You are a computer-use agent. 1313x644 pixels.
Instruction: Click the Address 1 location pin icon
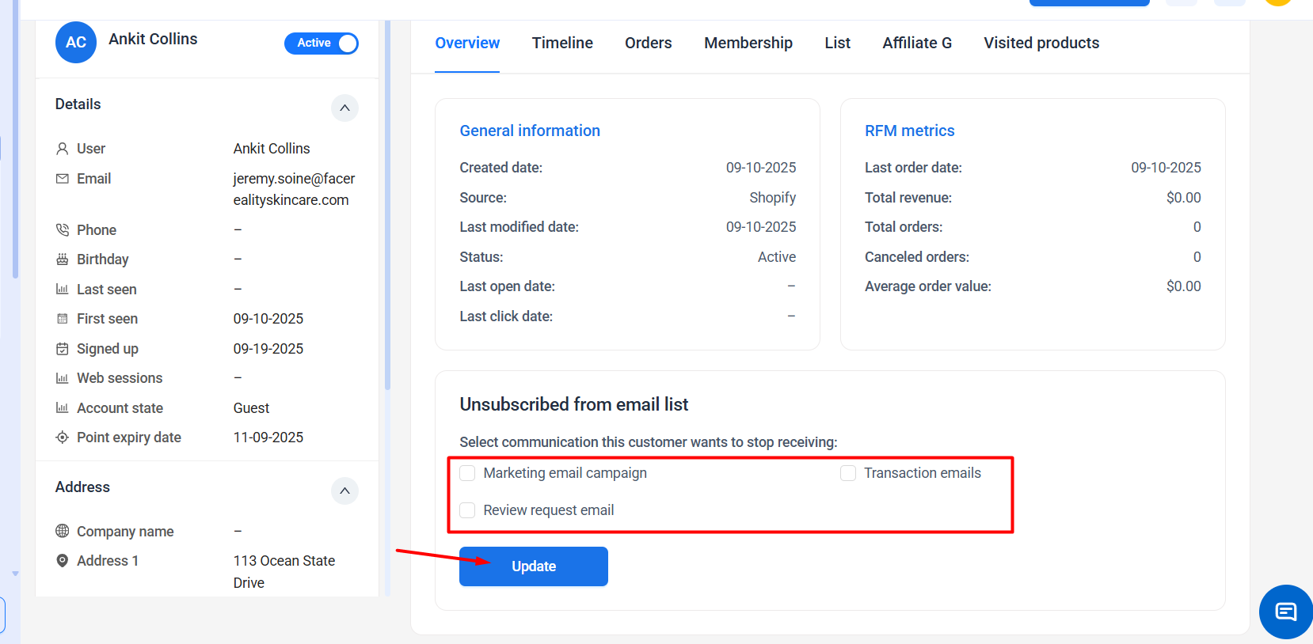[63, 561]
